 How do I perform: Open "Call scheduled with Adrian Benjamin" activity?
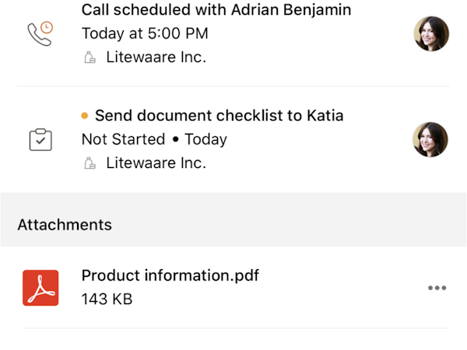click(x=216, y=11)
